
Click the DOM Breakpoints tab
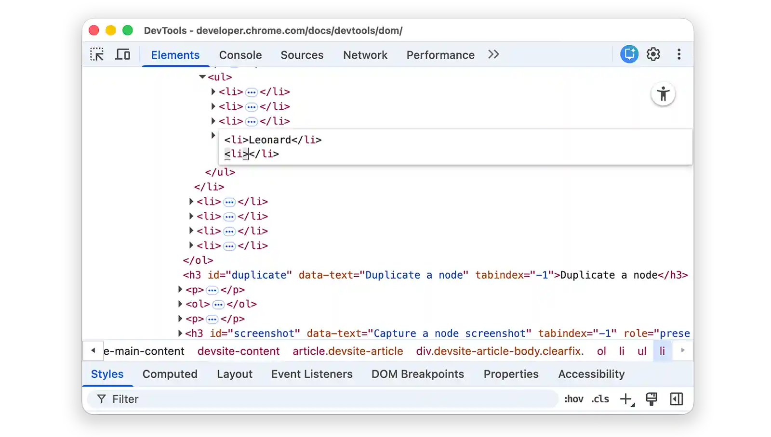coord(418,374)
